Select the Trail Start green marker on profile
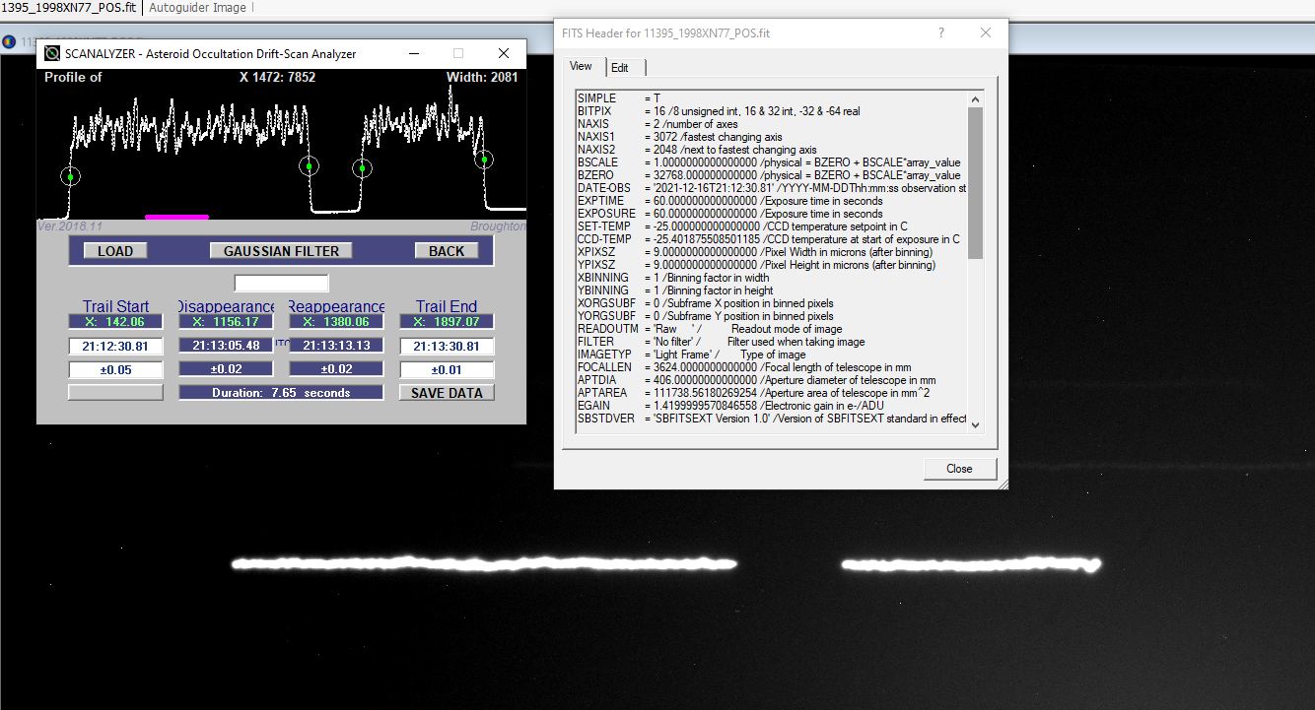The width and height of the screenshot is (1315, 710). pos(70,176)
